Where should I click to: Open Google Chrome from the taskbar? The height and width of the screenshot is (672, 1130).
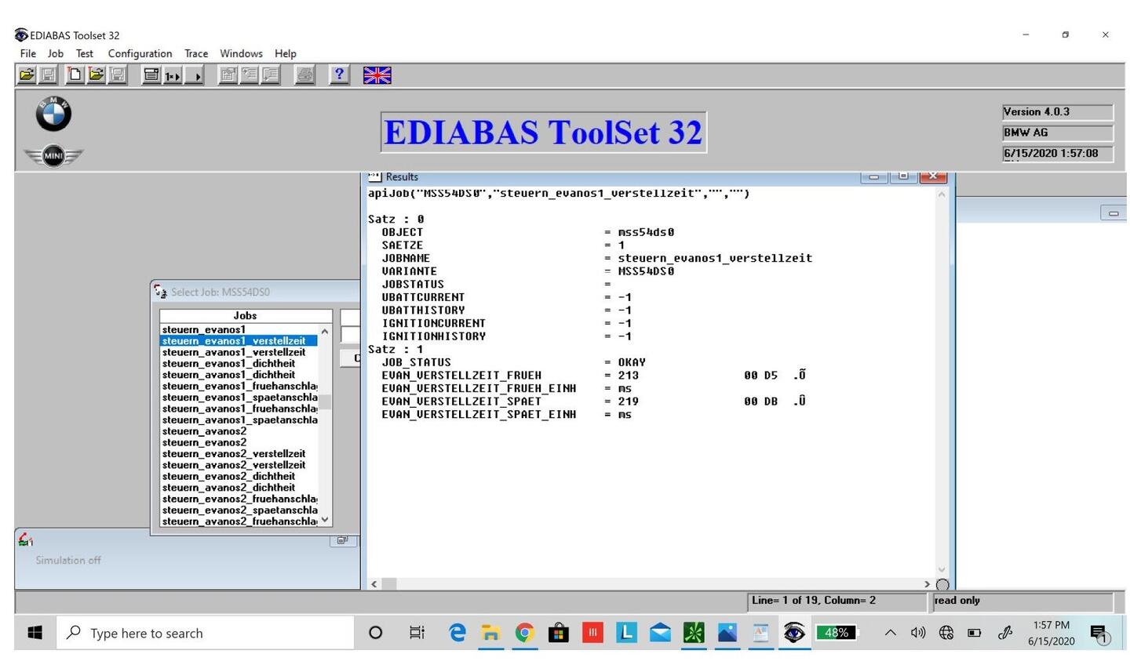[x=524, y=633]
